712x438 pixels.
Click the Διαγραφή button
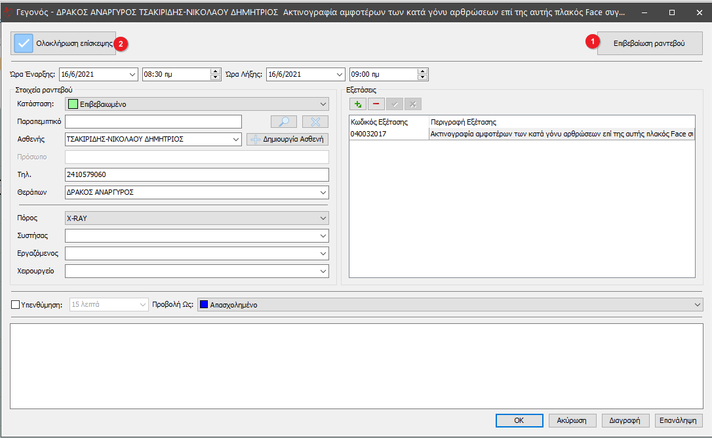[625, 420]
